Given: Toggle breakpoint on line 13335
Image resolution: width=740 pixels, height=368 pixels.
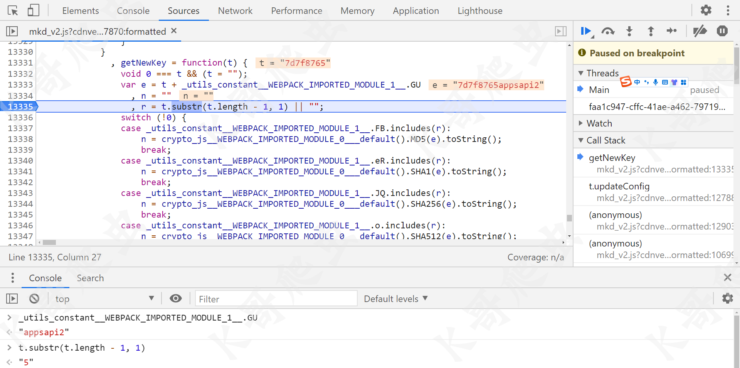Looking at the screenshot, I should click(x=20, y=106).
